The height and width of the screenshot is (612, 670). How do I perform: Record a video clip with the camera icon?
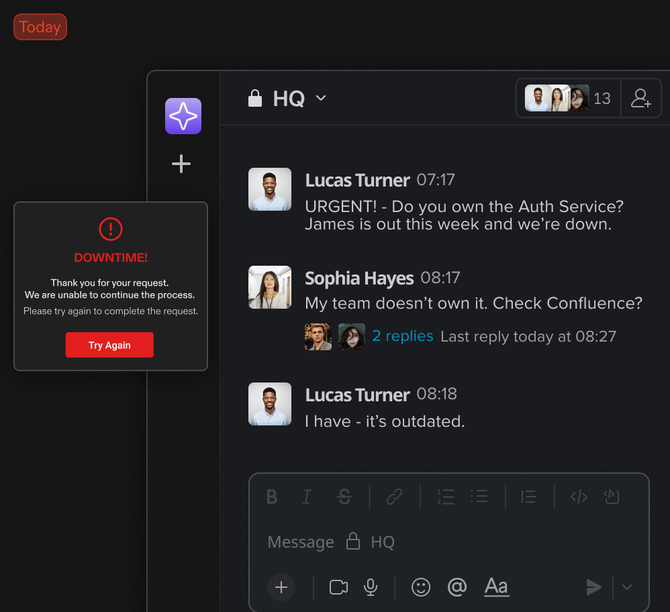click(x=338, y=586)
